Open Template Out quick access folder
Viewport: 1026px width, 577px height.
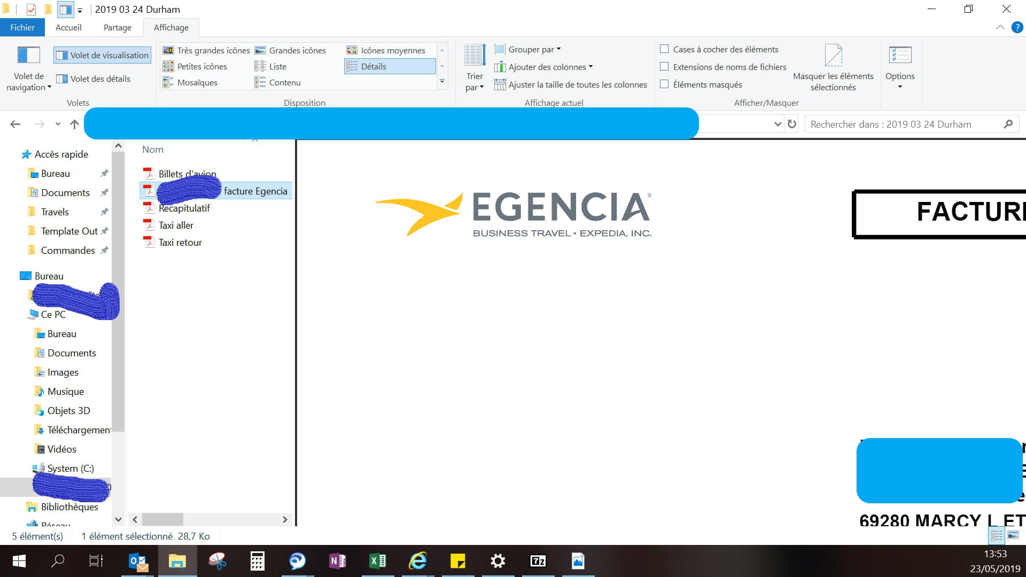click(x=69, y=231)
